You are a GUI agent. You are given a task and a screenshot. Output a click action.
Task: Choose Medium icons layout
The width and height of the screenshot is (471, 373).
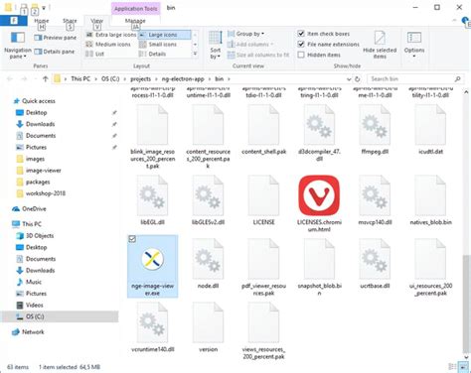click(108, 45)
